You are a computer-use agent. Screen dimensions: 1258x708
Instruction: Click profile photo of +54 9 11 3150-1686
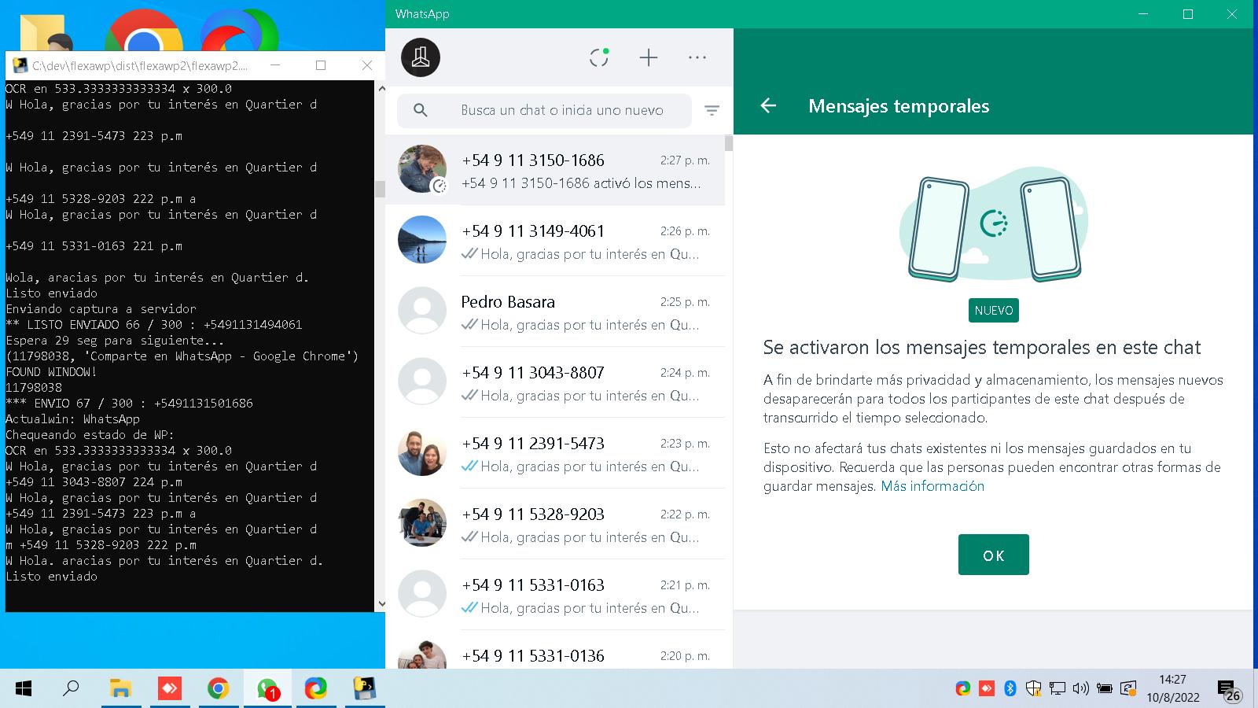pyautogui.click(x=422, y=169)
